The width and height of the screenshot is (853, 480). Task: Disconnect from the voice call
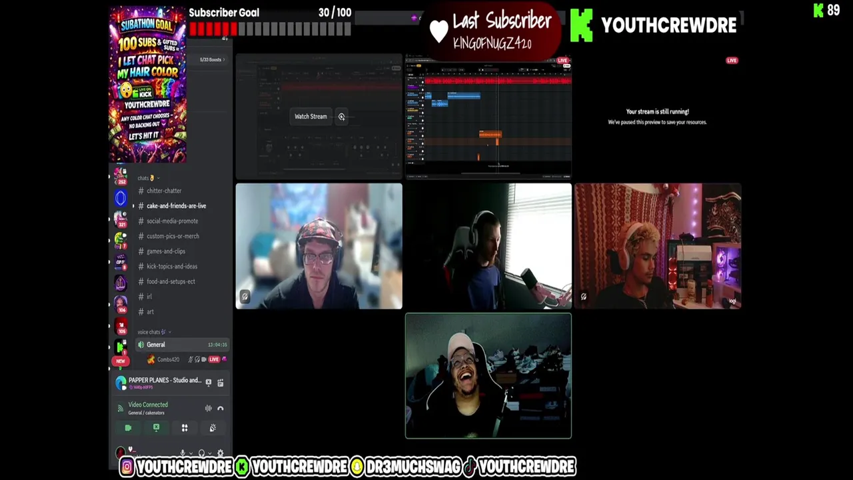(x=221, y=408)
